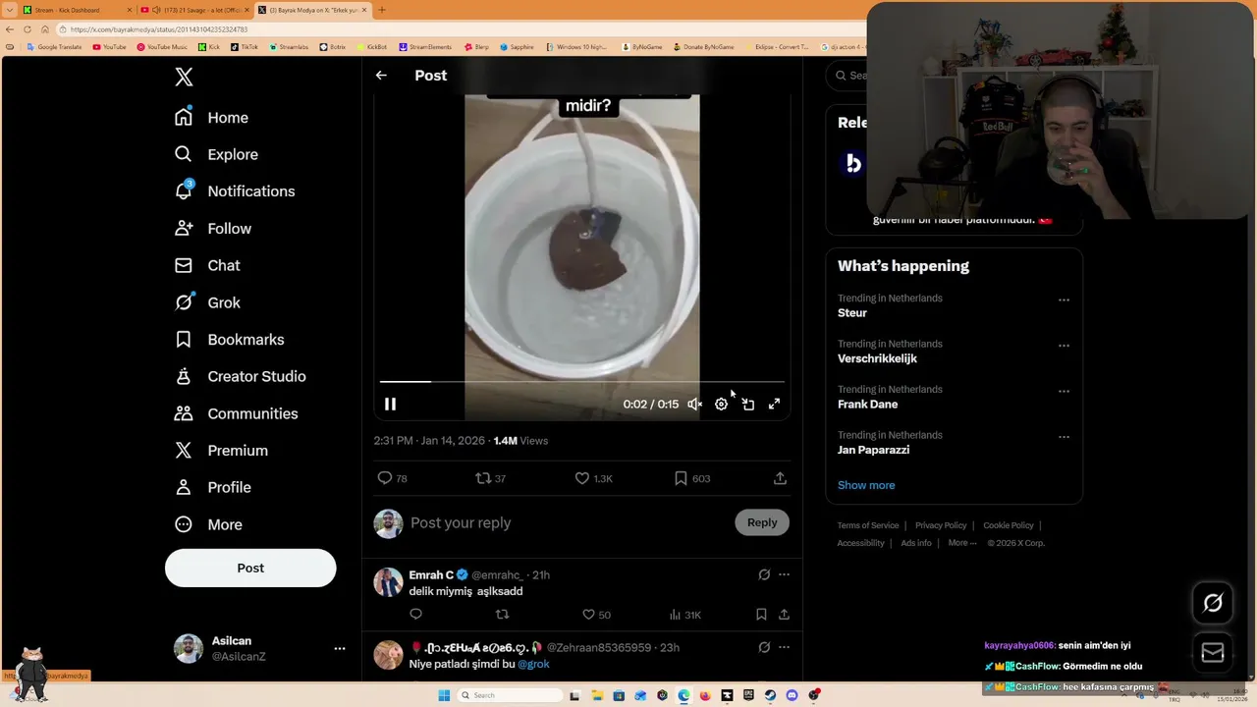1257x707 pixels.
Task: Open the YouTube Music bookmark
Action: coord(162,47)
